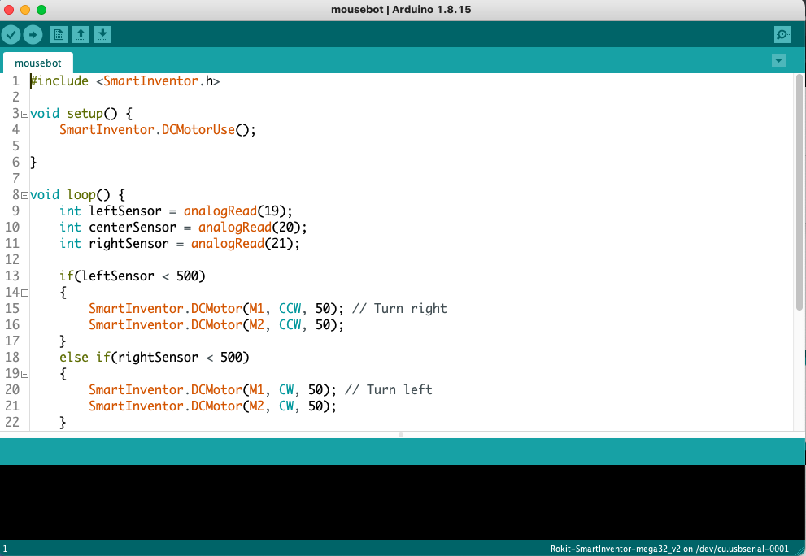This screenshot has height=556, width=806.
Task: Click the Verify sketch checkmark icon
Action: pyautogui.click(x=11, y=34)
